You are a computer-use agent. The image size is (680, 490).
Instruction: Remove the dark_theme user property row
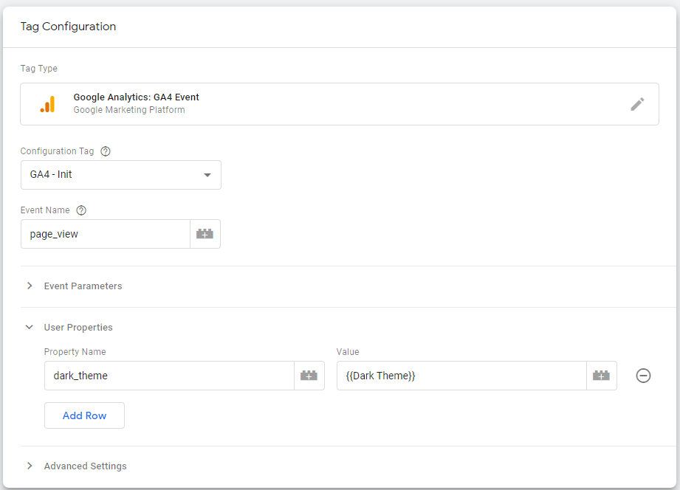pos(643,376)
